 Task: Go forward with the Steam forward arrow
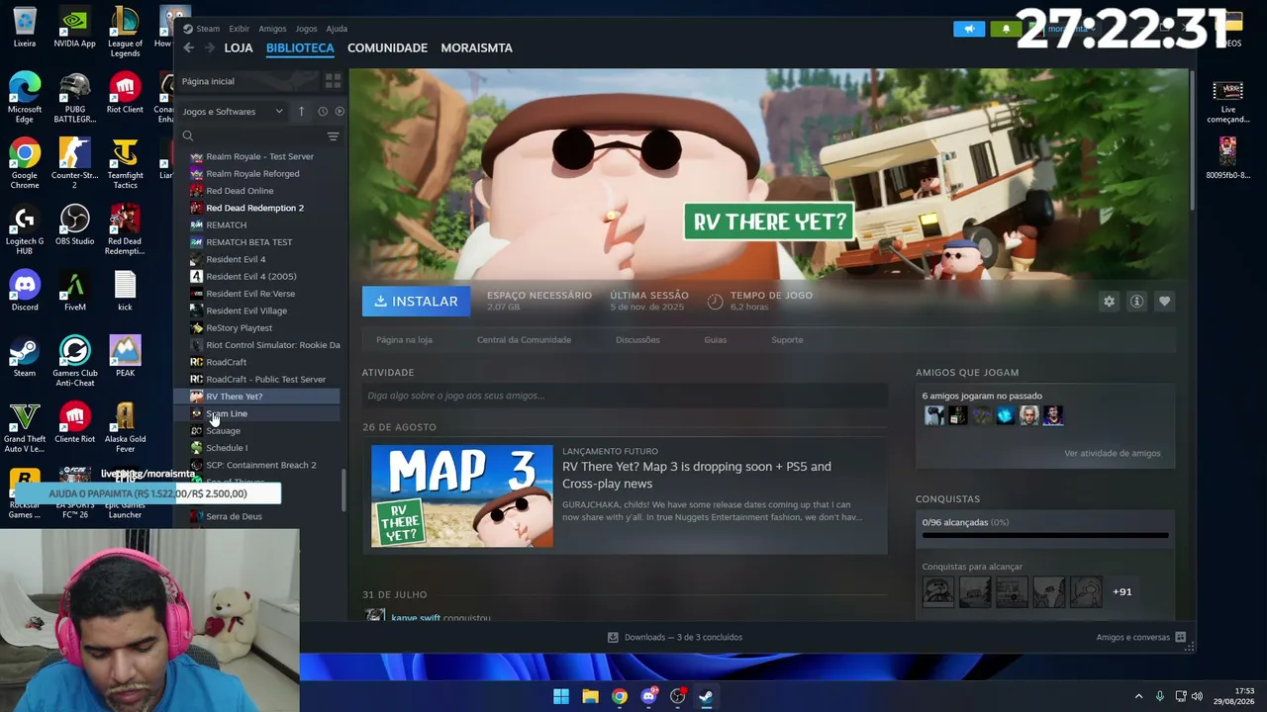(209, 47)
